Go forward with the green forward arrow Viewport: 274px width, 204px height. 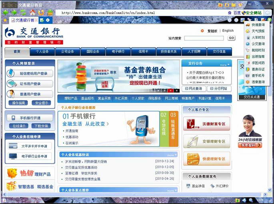(x=14, y=12)
